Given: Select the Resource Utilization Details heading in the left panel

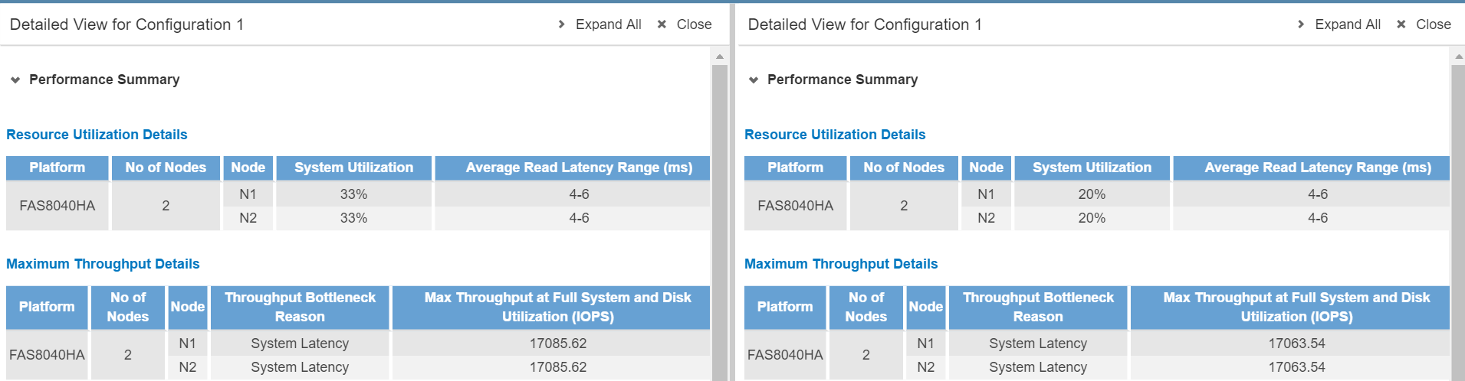Looking at the screenshot, I should (97, 135).
